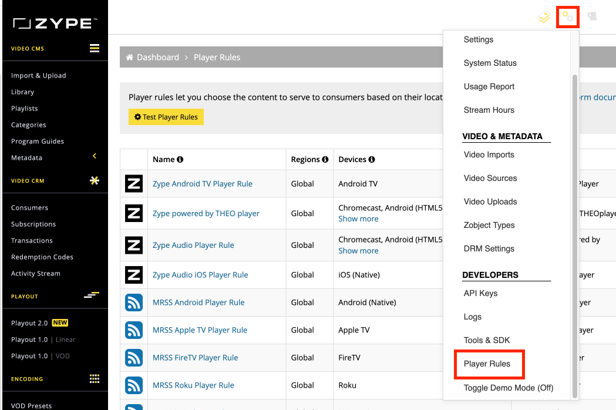Open Zype Android TV Player Rule link
616x410 pixels.
(x=203, y=184)
